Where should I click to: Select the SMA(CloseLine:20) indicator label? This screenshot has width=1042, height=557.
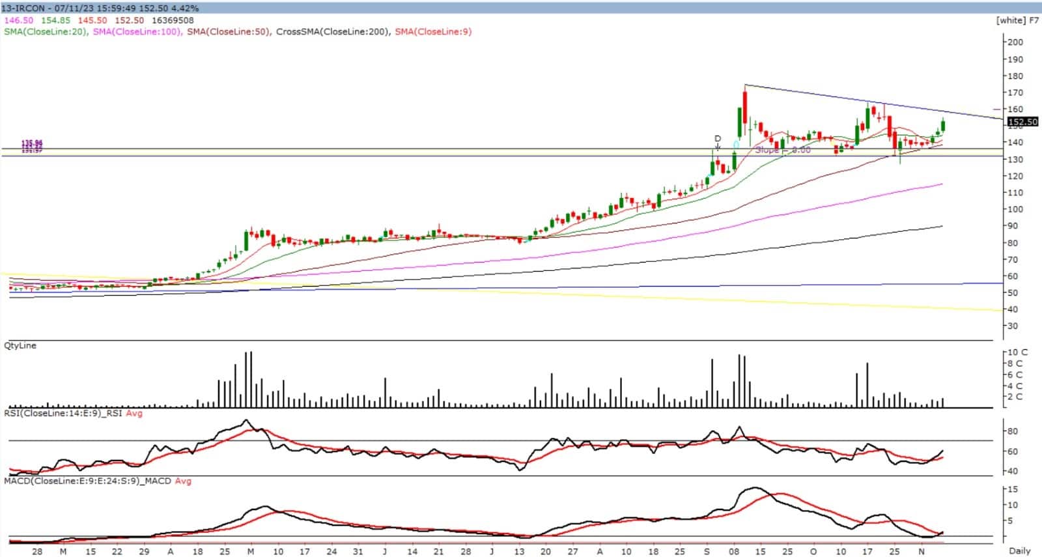[46, 31]
